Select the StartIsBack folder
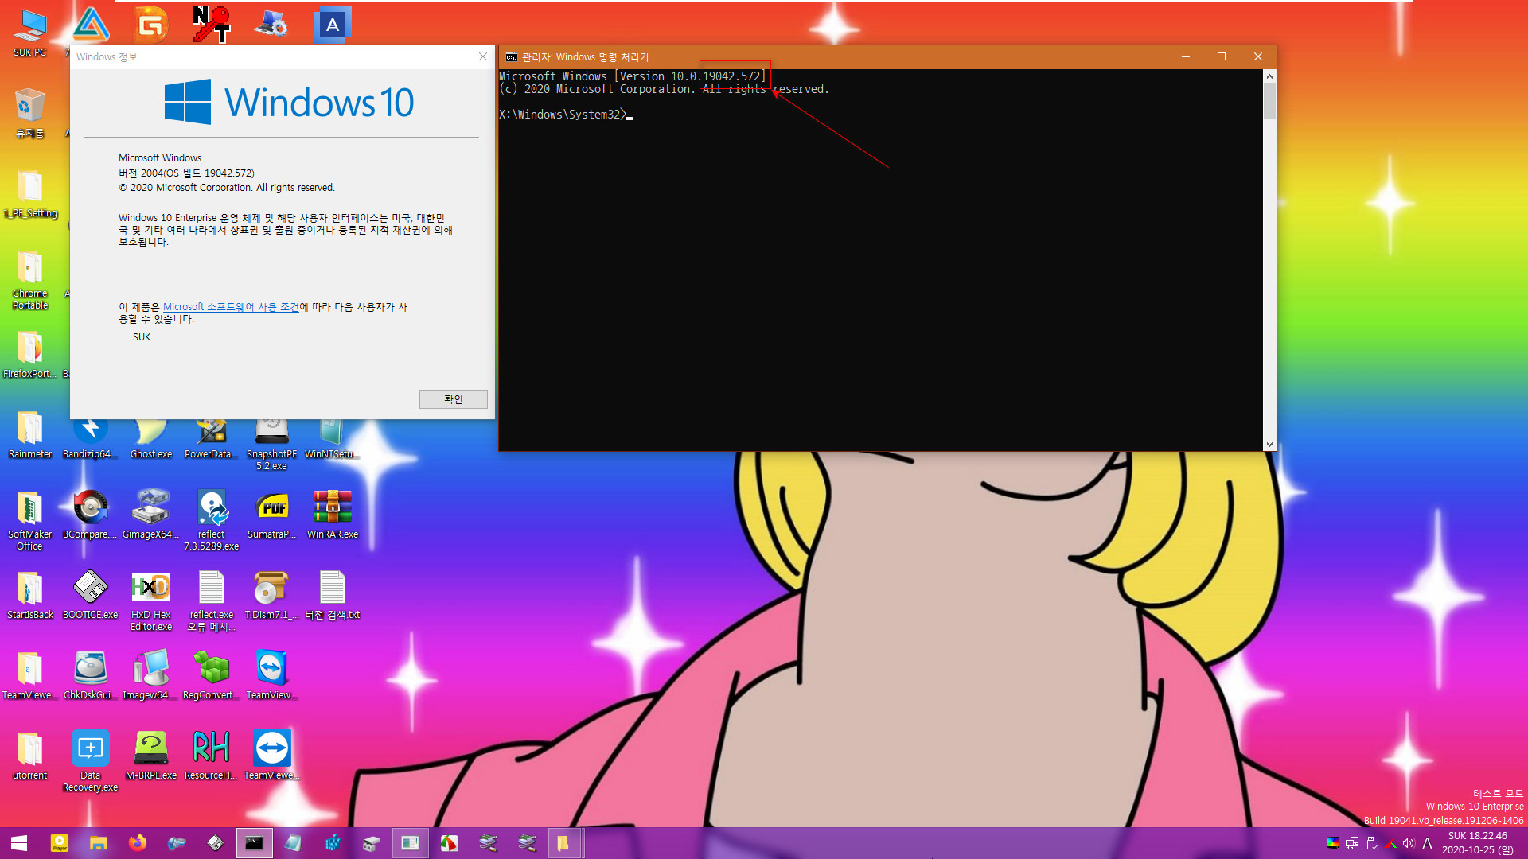 (29, 596)
